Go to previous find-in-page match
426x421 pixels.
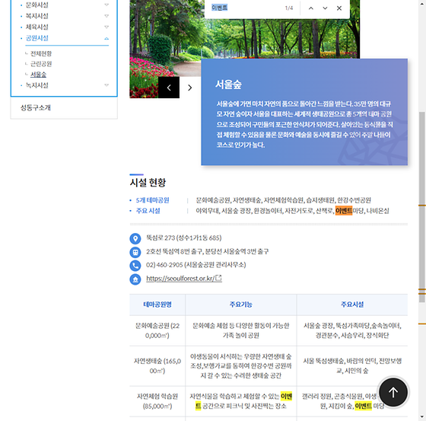coord(311,8)
